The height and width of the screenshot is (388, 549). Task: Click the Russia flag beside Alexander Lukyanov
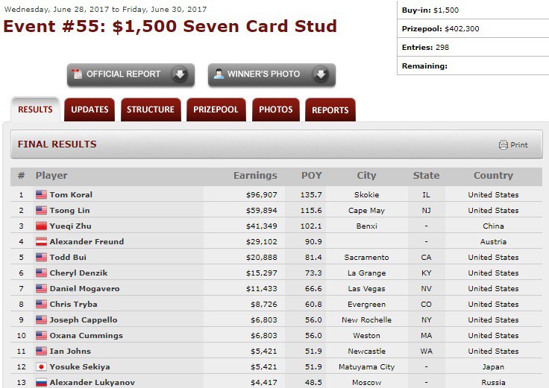click(41, 383)
